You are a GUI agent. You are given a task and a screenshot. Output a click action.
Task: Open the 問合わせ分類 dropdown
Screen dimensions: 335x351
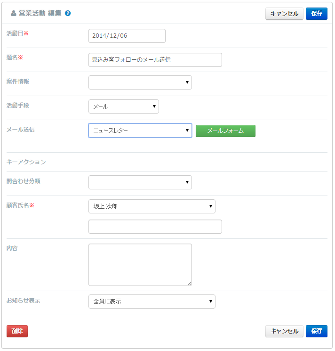140,182
